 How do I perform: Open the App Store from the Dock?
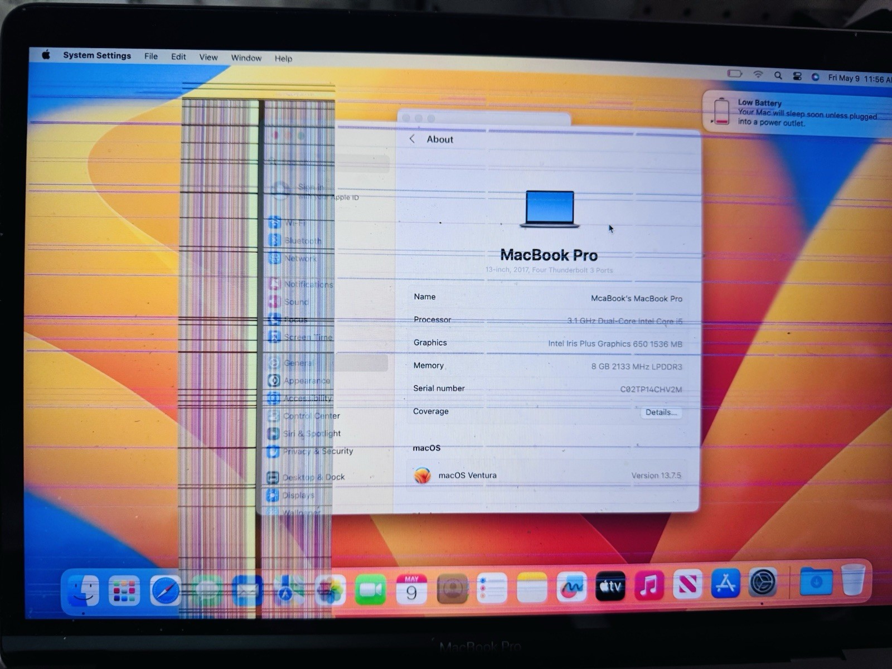(725, 584)
